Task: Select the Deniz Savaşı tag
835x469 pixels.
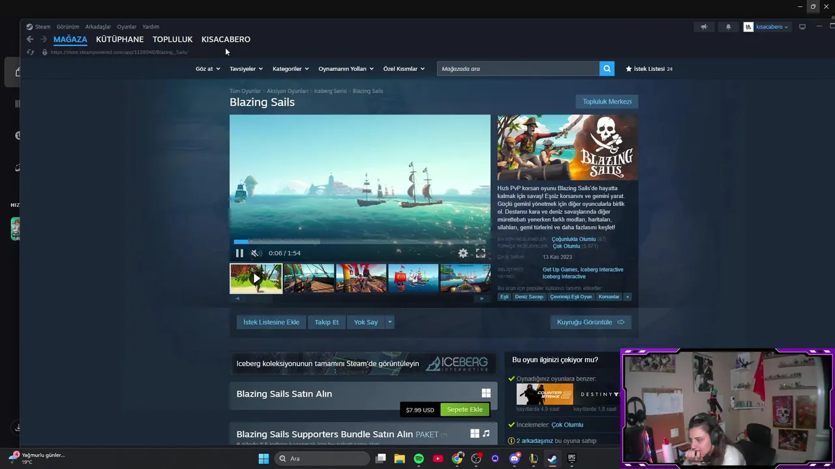Action: point(529,296)
